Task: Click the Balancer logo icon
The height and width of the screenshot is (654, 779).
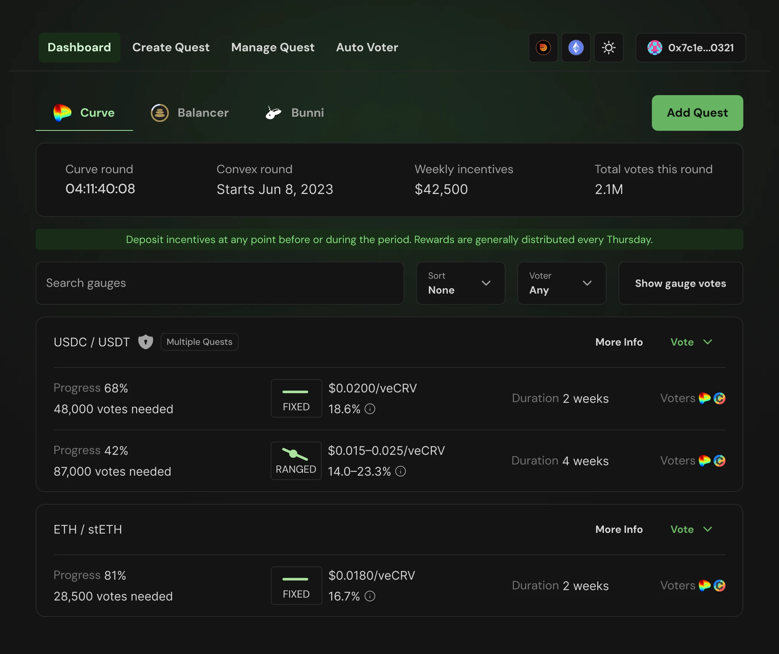Action: (x=159, y=113)
